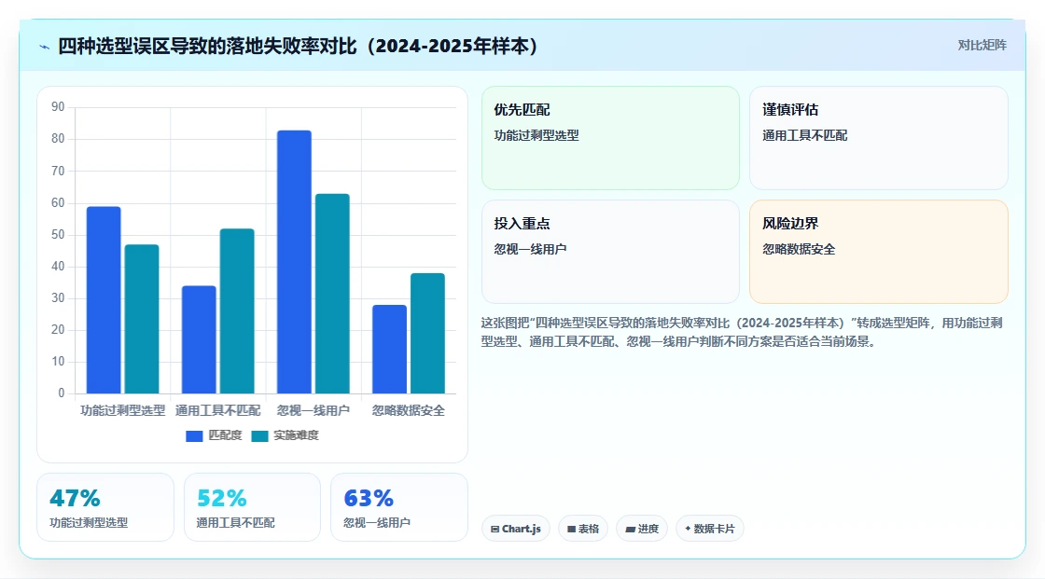The image size is (1045, 579).
Task: Select the 表格 tag chip
Action: [583, 529]
